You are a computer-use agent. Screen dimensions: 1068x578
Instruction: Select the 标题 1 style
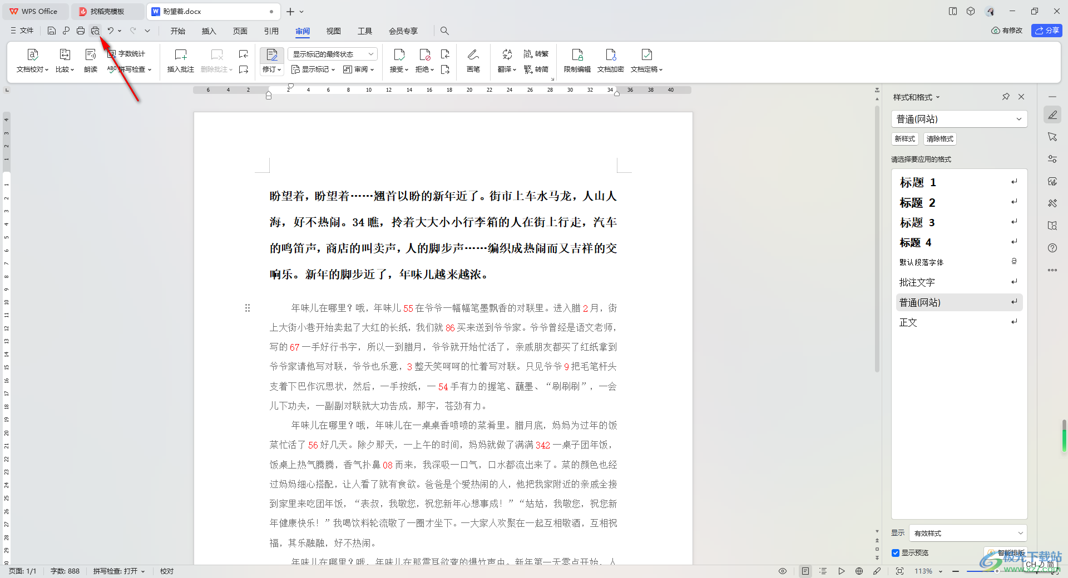coord(958,182)
